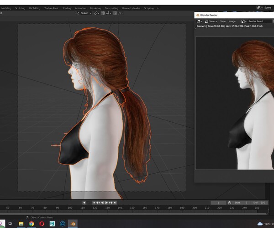Open the View menu in render window

[x=223, y=21]
